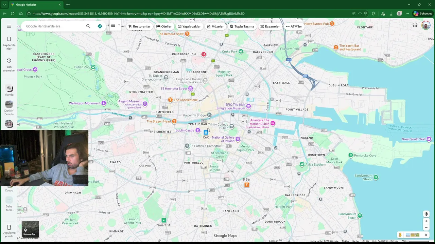Select the Croke Park marker
This screenshot has width=435, height=244.
241,52
